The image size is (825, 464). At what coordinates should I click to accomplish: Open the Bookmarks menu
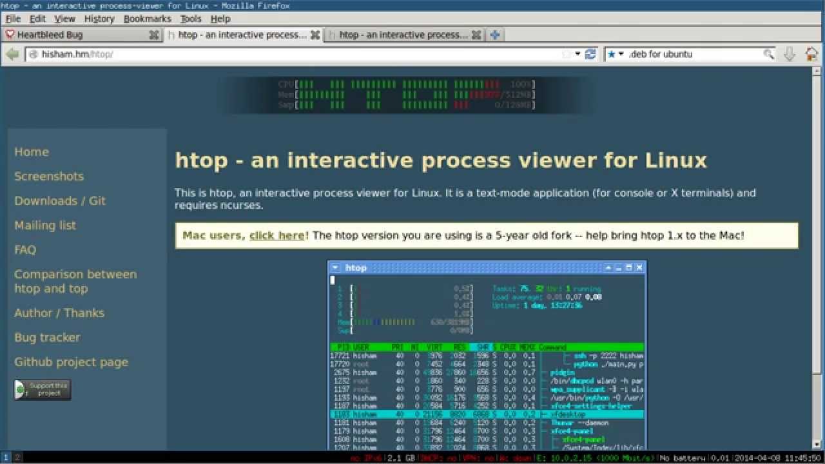click(148, 19)
